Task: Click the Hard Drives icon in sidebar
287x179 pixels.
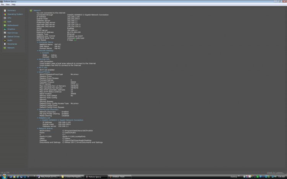Action: pos(5,33)
